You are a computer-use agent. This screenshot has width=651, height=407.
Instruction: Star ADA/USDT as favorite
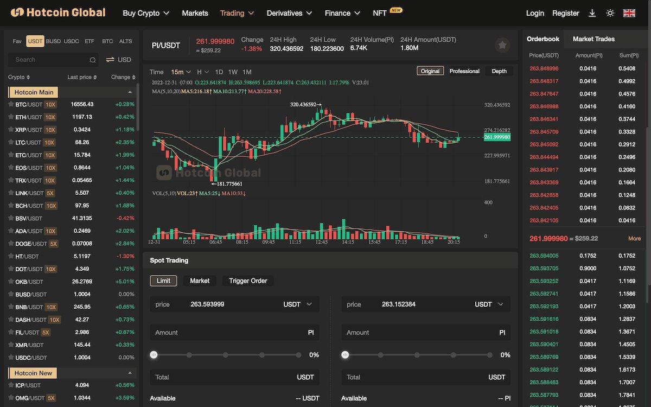[x=10, y=231]
